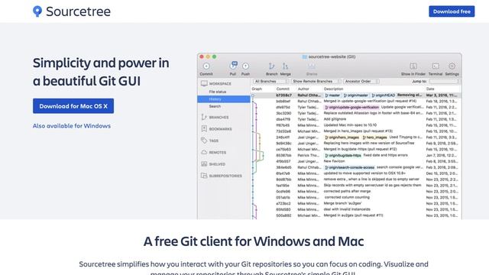Click the Description column header
The height and width of the screenshot is (275, 489).
pos(333,89)
